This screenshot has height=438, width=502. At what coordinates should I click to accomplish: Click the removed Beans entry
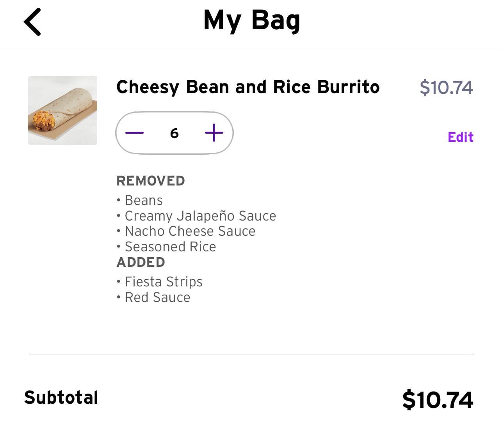tap(143, 200)
